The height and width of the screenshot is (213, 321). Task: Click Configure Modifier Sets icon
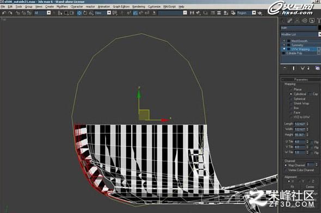(x=318, y=68)
